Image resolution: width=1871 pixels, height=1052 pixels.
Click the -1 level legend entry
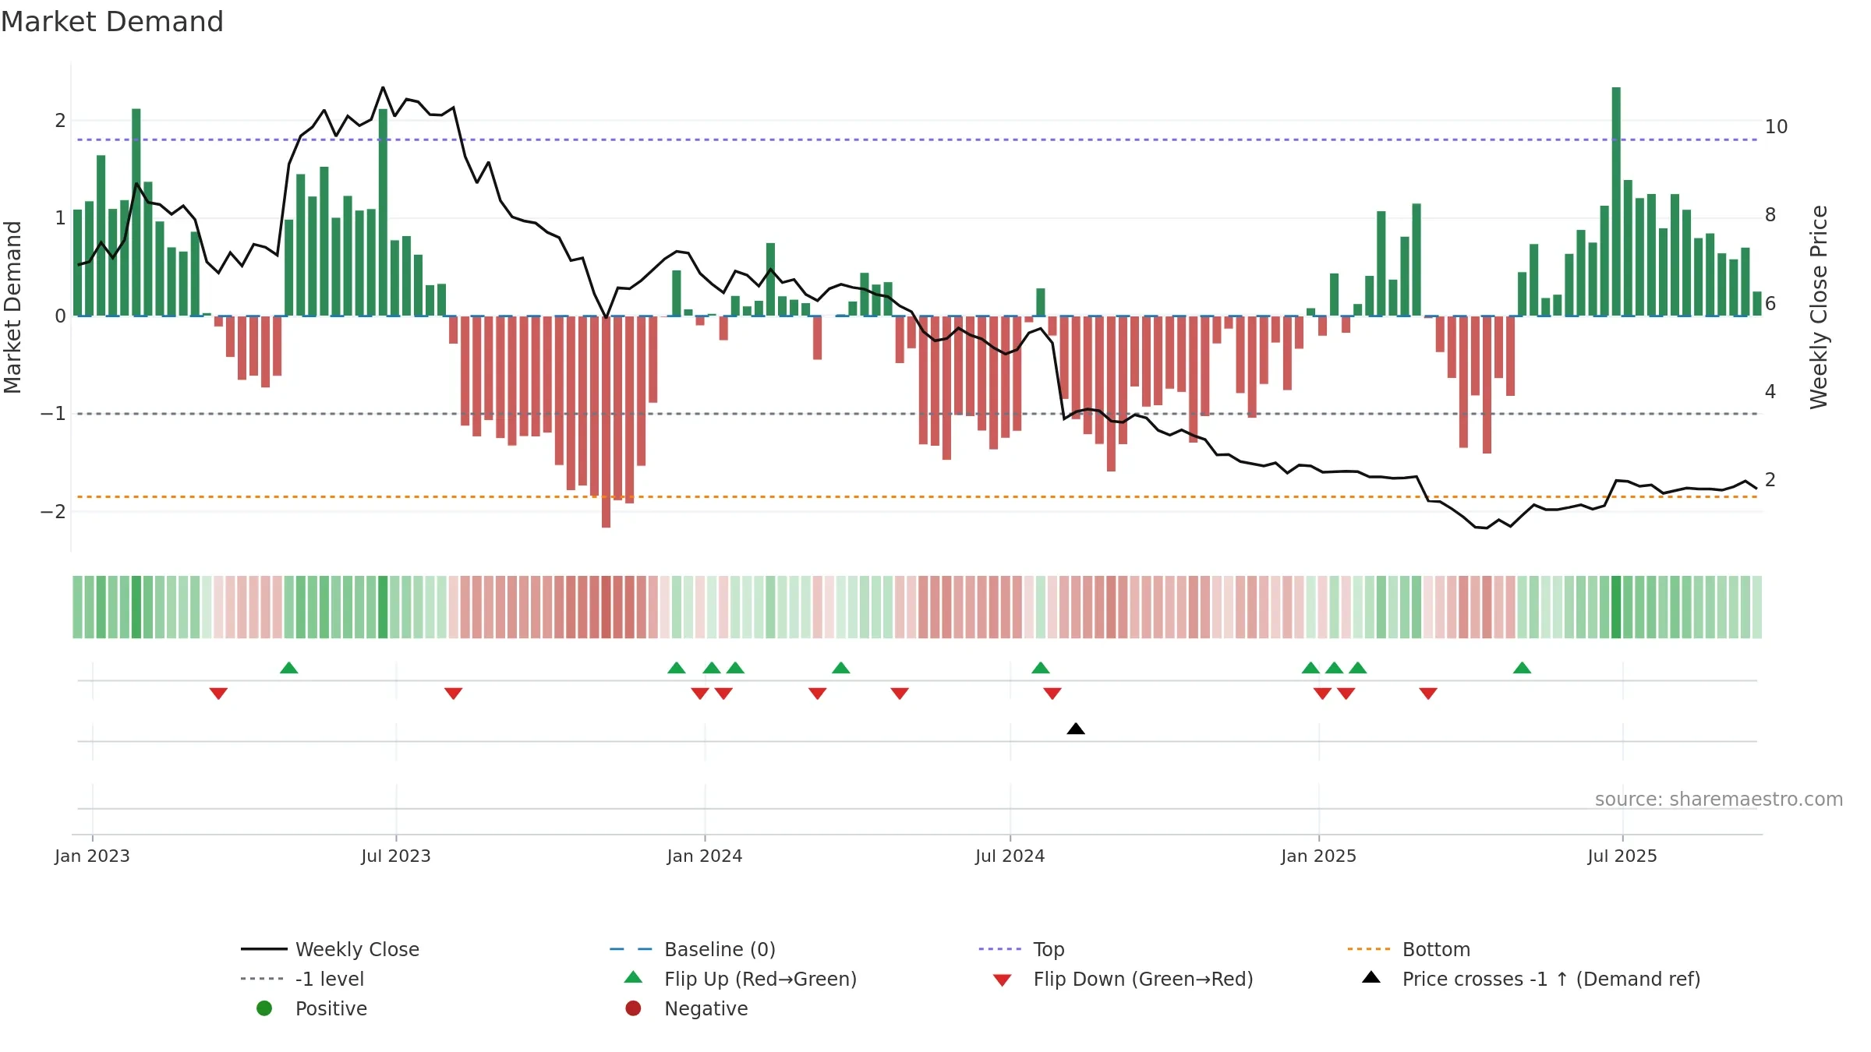[x=302, y=979]
